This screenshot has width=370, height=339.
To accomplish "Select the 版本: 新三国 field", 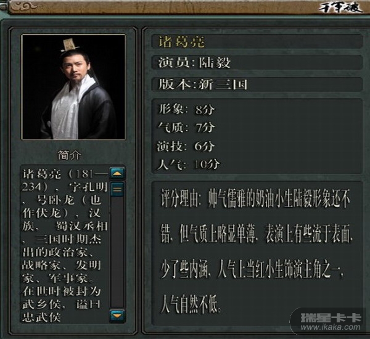I will 257,84.
